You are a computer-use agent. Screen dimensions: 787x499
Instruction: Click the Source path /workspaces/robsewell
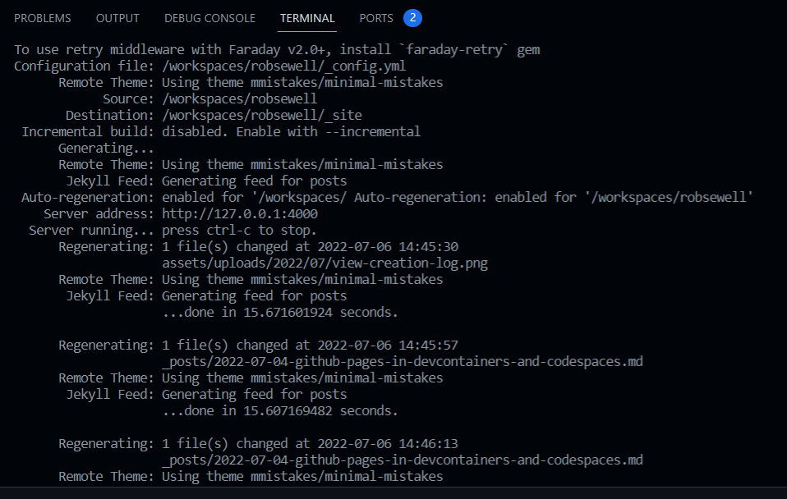[239, 98]
